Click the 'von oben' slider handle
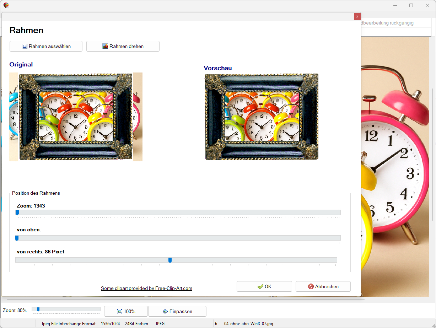Screen dimensions: 436x328 pyautogui.click(x=17, y=238)
